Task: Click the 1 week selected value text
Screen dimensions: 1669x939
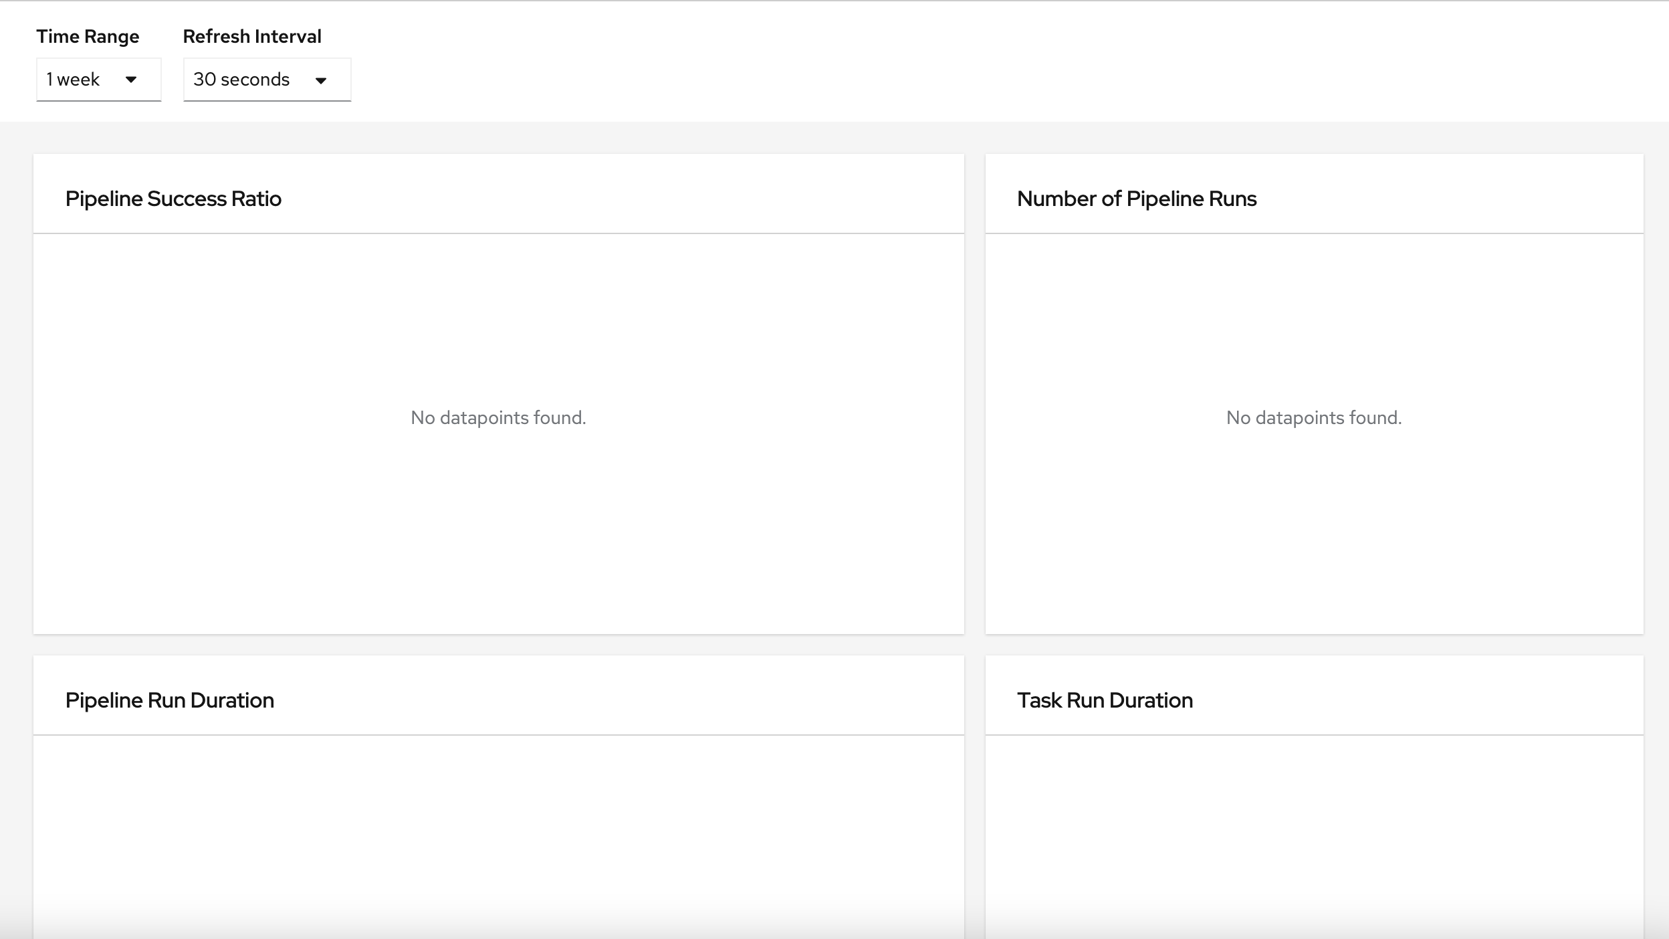Action: [73, 80]
